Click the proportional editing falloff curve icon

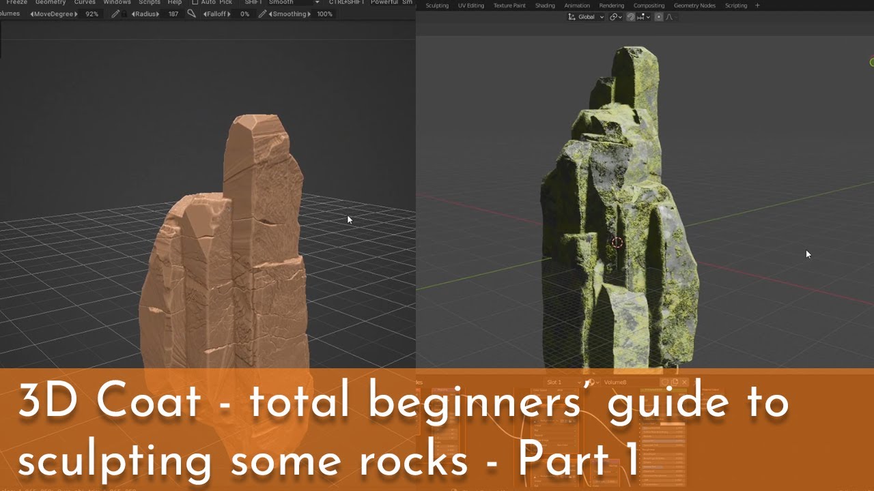tap(669, 17)
